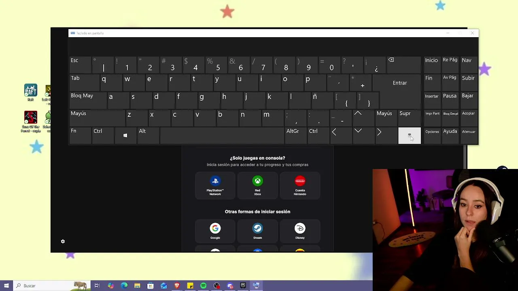Click the Acoplar key to dock the keyboard
The image size is (518, 291).
pos(469,118)
